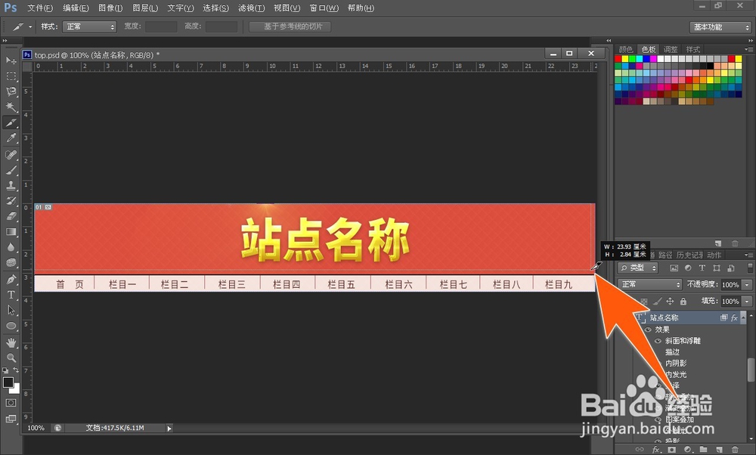
Task: Open the 不透明度 opacity slider arrow
Action: pos(748,285)
